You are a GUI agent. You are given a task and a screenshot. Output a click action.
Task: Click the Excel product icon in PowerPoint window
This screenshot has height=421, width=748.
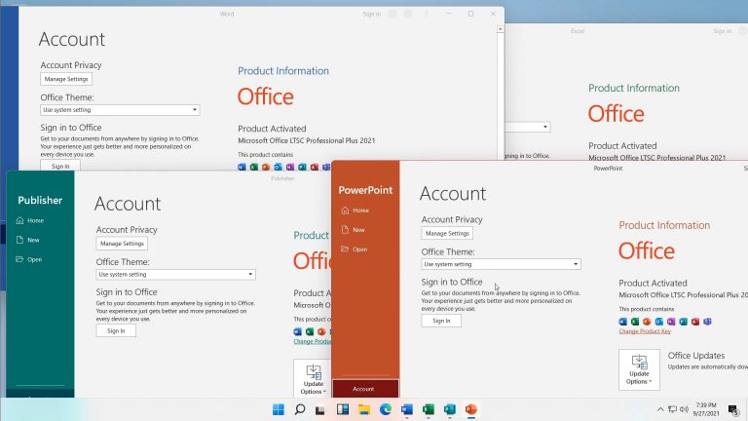coord(635,322)
